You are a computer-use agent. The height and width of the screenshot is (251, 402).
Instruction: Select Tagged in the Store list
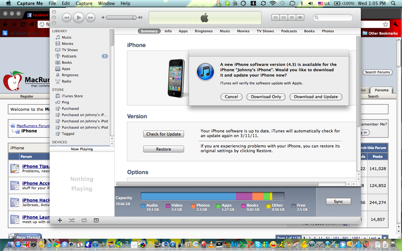pos(68,134)
